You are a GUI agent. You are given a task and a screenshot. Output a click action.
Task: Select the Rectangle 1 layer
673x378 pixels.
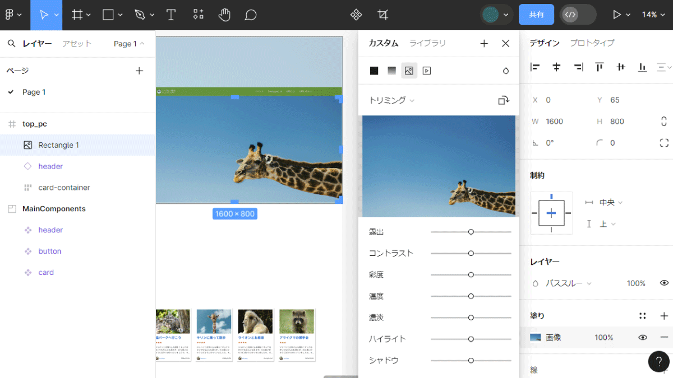77,145
